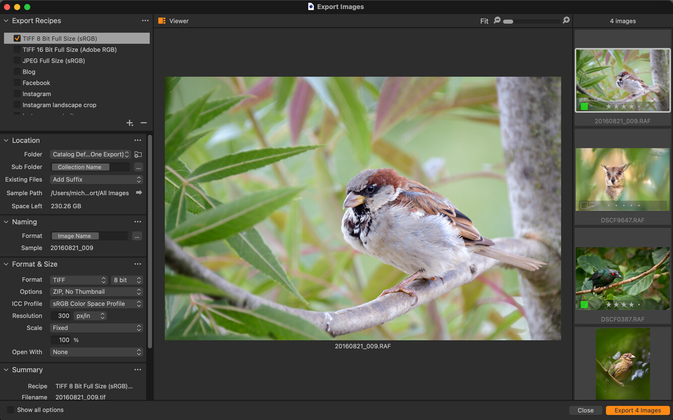Viewport: 673px width, 420px height.
Task: Open Existing Files Add Suffix dropdown
Action: click(x=96, y=180)
